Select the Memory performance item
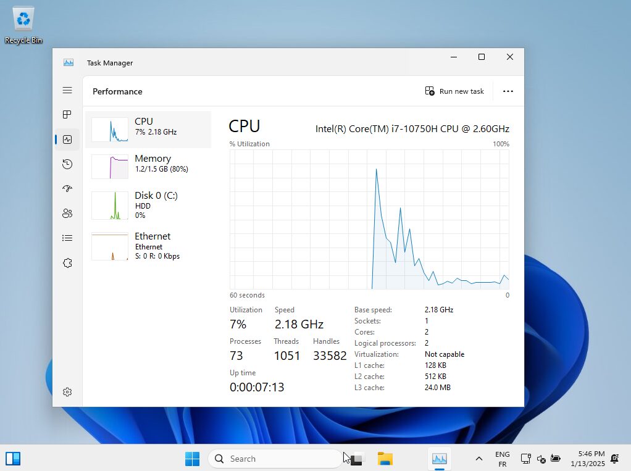 coord(148,167)
